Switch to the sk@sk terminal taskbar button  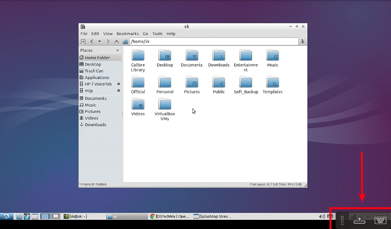pyautogui.click(x=76, y=216)
